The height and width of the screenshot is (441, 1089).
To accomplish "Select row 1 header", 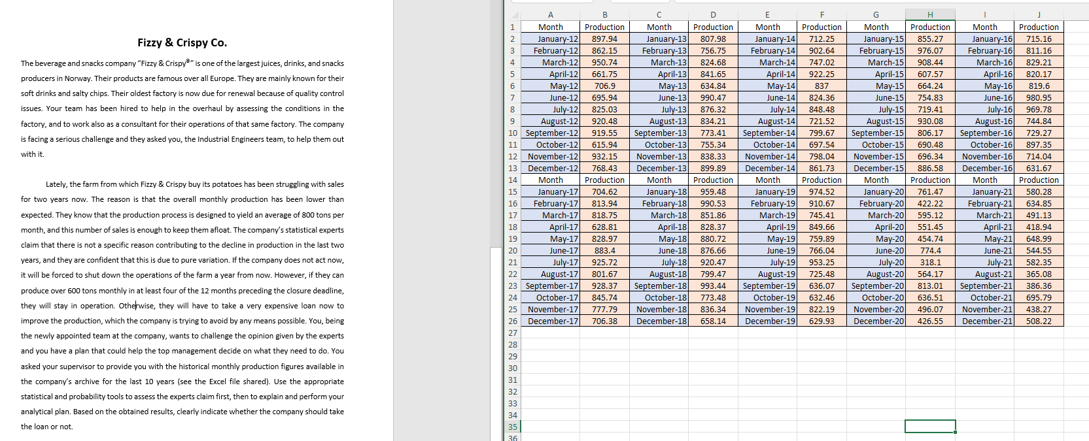I will point(513,27).
